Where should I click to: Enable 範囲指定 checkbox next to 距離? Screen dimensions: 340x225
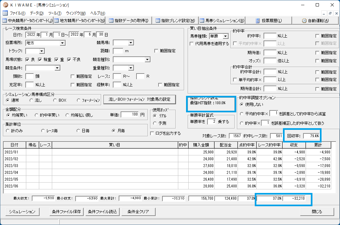click(x=156, y=51)
